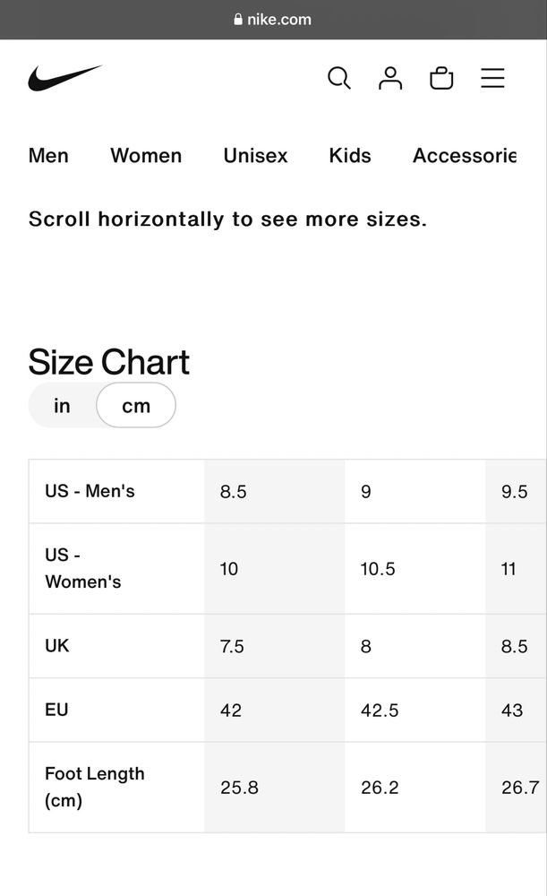Open the Kids category tab
Screen dimensions: 547x896
(x=350, y=155)
